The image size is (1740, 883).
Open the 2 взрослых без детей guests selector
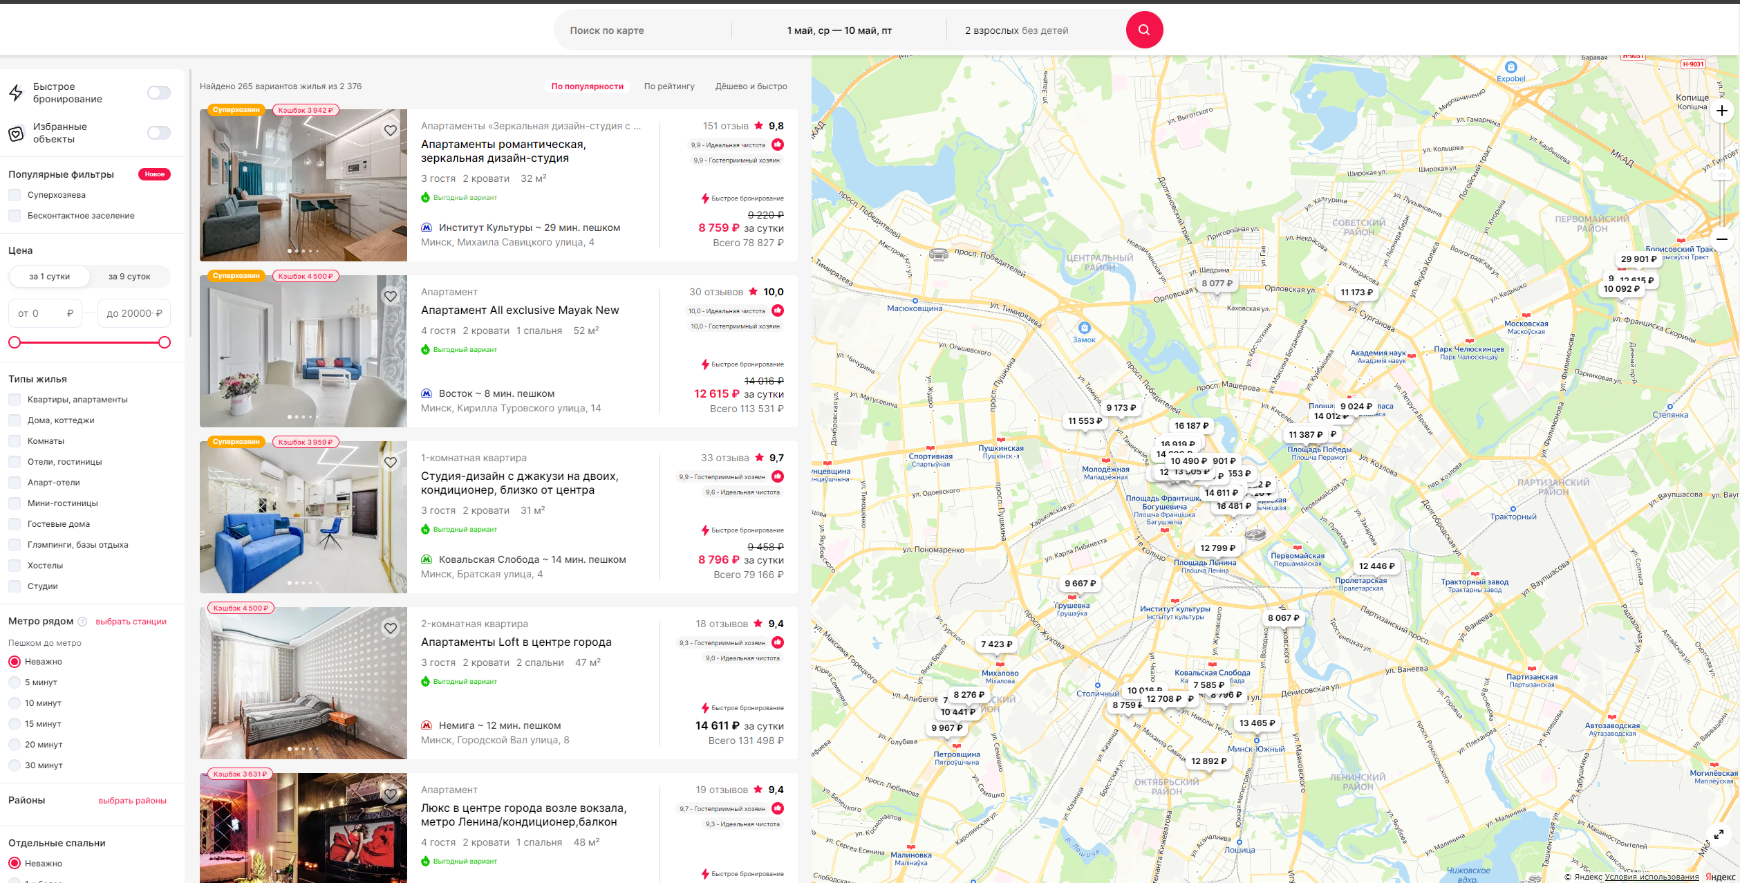pos(1016,30)
